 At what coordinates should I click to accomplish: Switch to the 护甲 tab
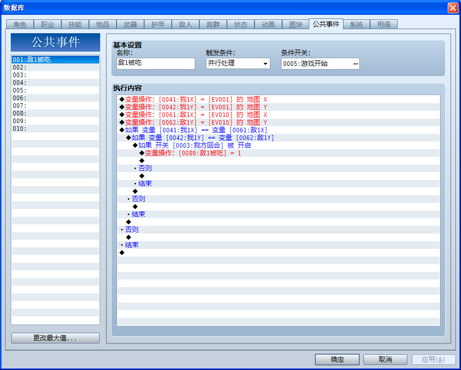(x=158, y=25)
